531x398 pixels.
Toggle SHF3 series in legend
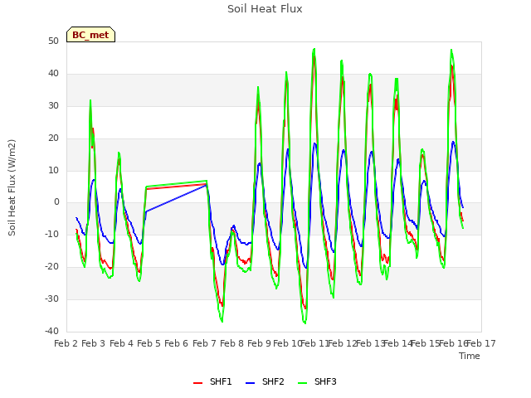pyautogui.click(x=317, y=381)
